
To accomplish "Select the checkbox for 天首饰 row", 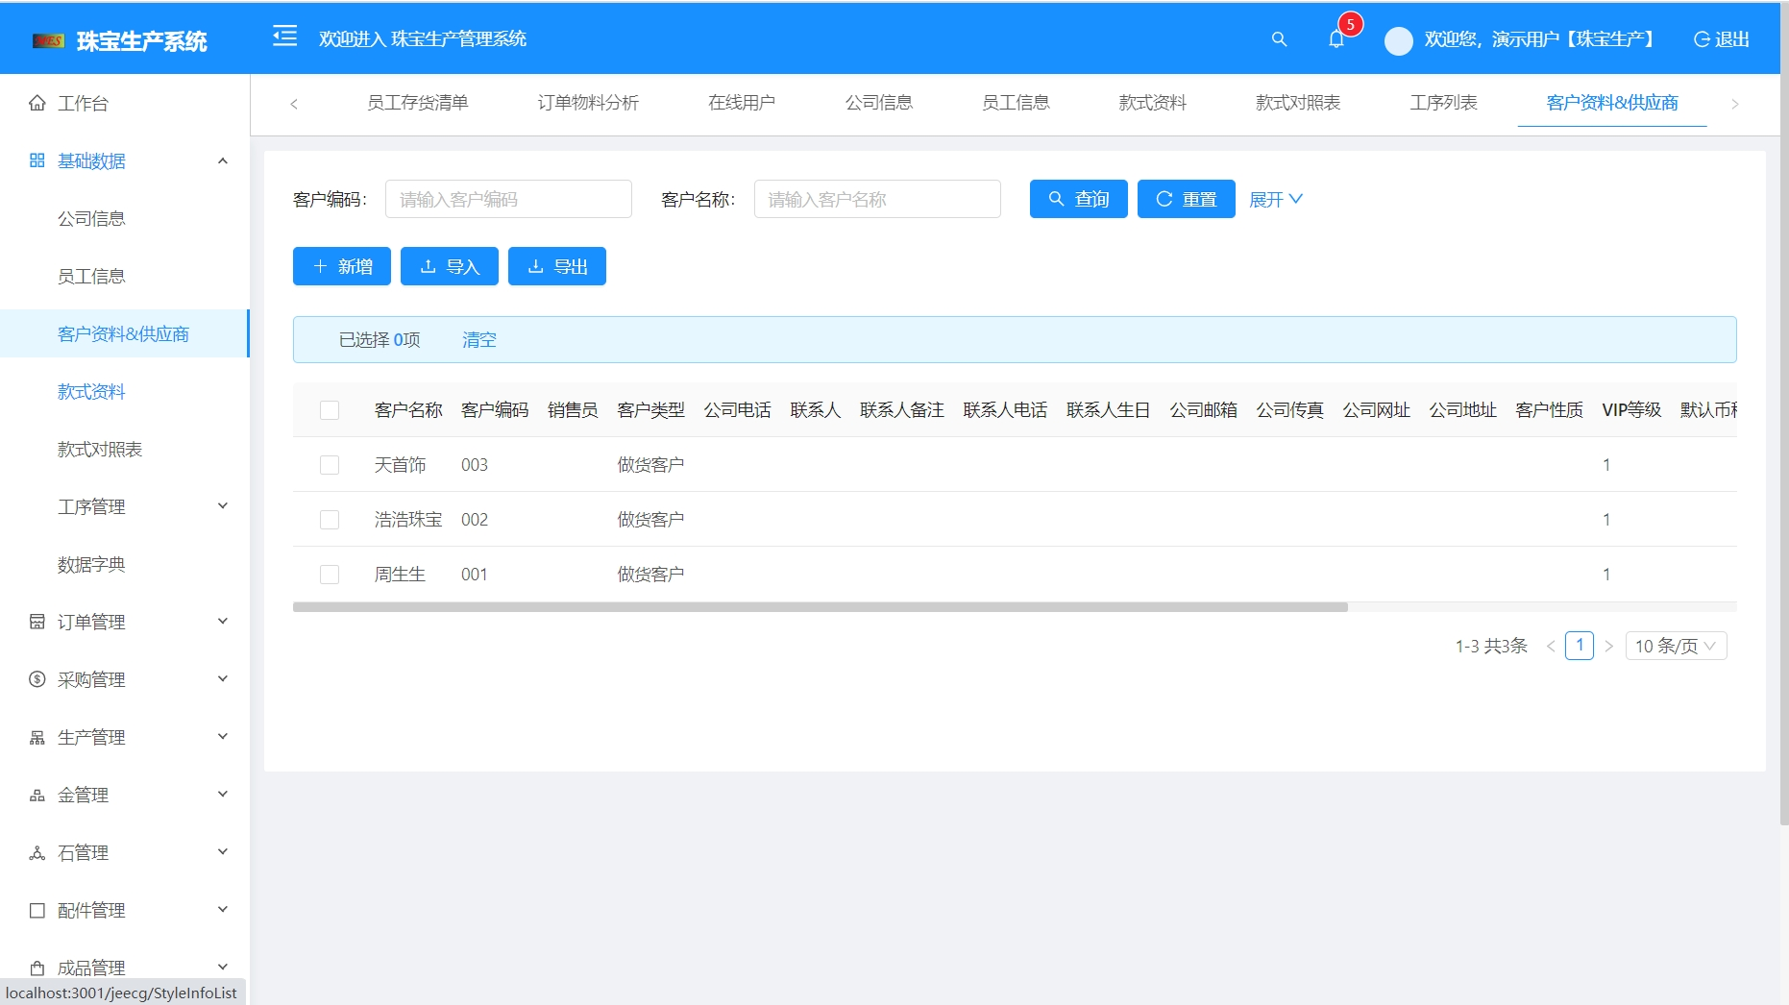I will coord(330,465).
